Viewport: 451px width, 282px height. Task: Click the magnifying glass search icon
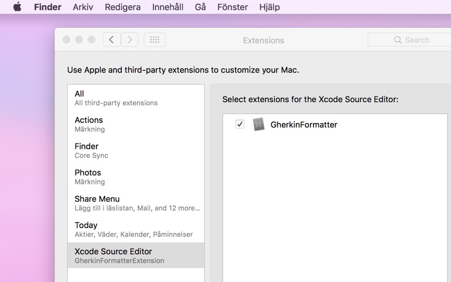(398, 40)
